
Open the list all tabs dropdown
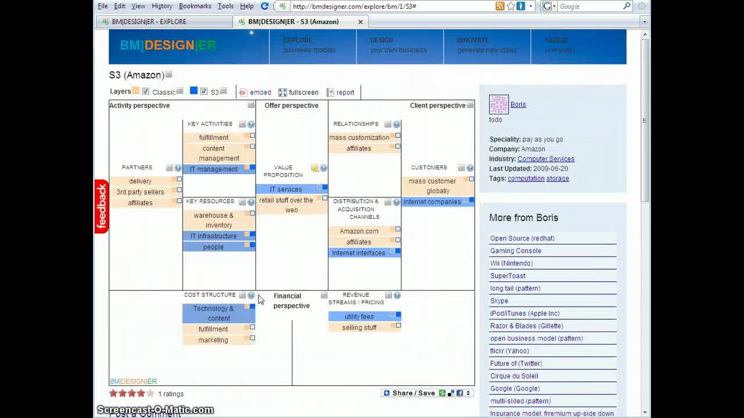(644, 21)
